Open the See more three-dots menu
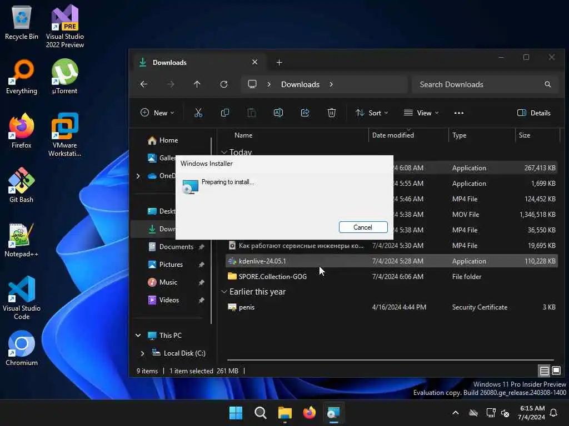 (x=458, y=113)
